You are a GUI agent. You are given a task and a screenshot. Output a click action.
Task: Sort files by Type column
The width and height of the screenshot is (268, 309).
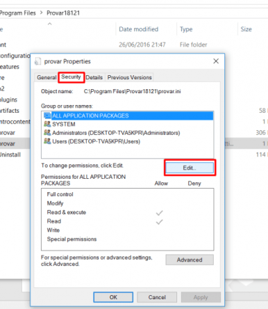pos(186,29)
